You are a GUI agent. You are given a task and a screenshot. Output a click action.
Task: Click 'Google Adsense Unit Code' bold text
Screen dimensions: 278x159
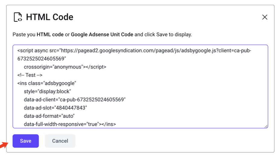[x=102, y=34]
